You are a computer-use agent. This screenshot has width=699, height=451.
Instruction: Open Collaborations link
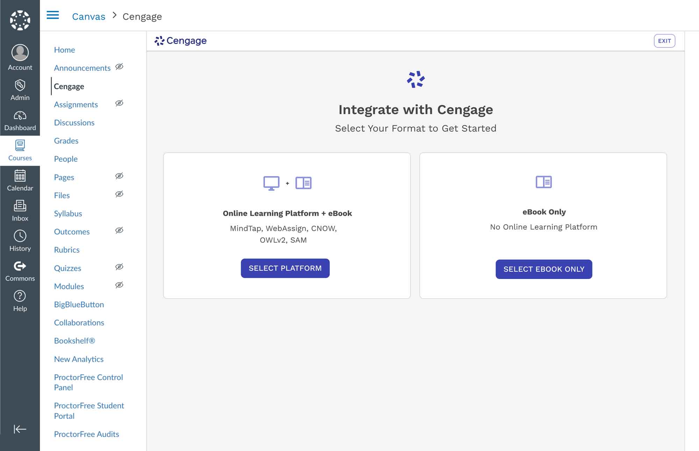[79, 323]
